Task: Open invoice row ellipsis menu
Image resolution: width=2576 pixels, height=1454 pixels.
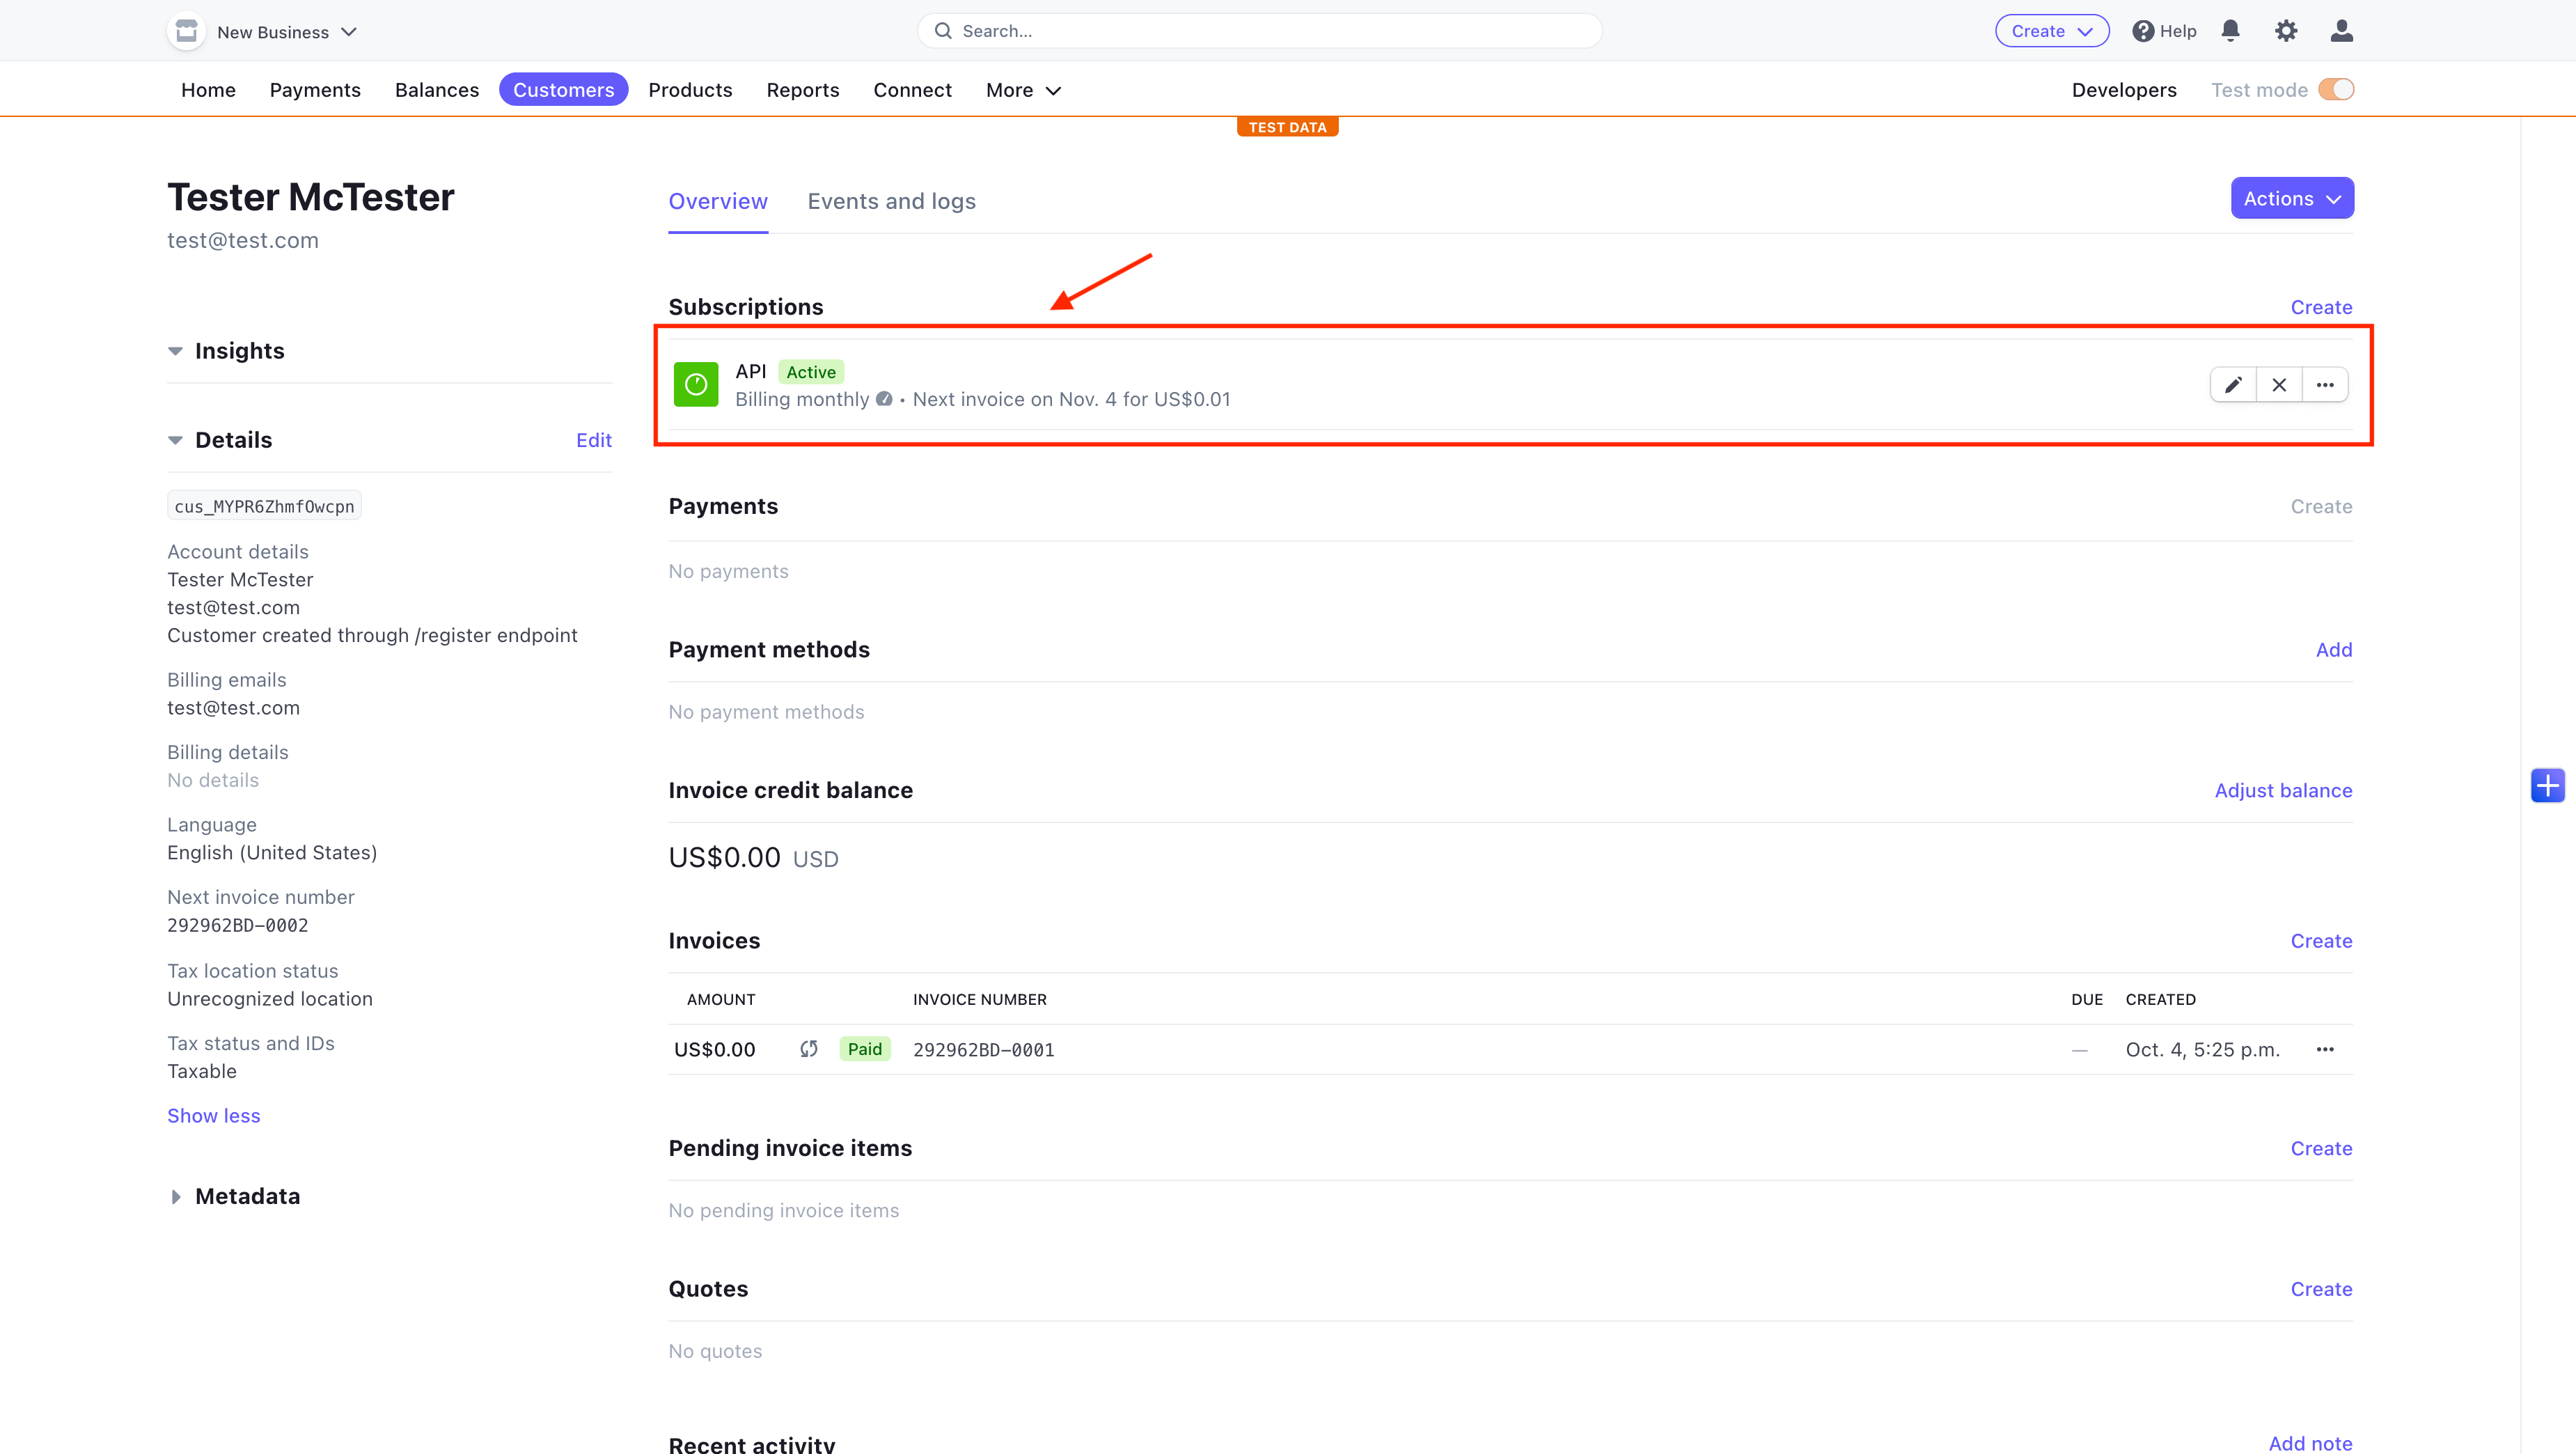Action: 2325,1049
